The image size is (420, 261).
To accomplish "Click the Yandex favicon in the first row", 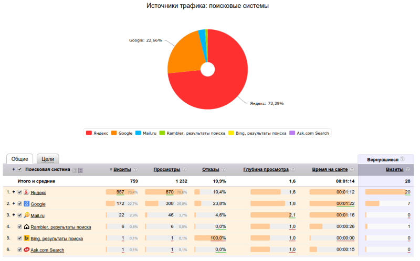I will pyautogui.click(x=26, y=192).
